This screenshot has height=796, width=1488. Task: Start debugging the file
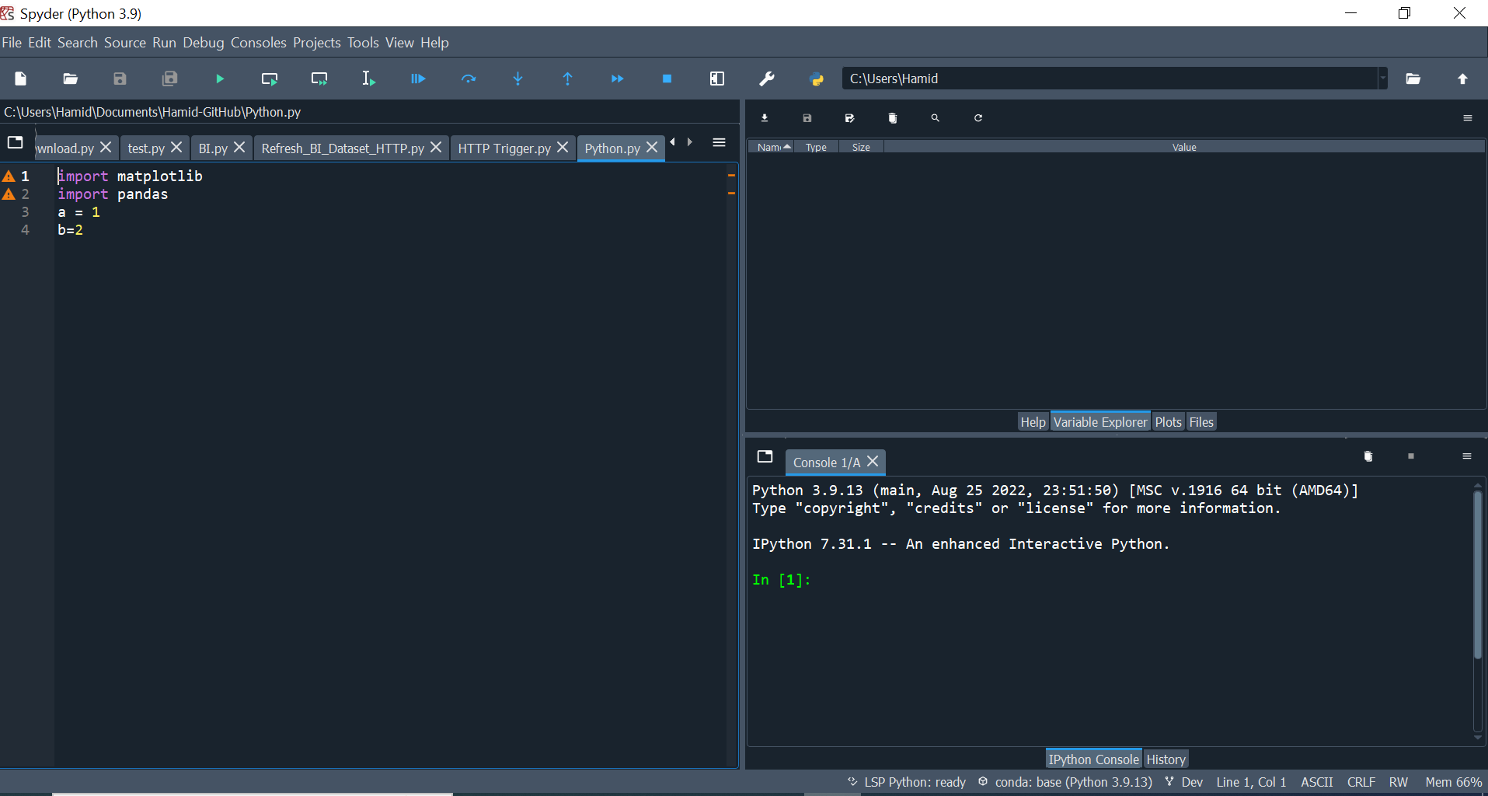pos(418,79)
